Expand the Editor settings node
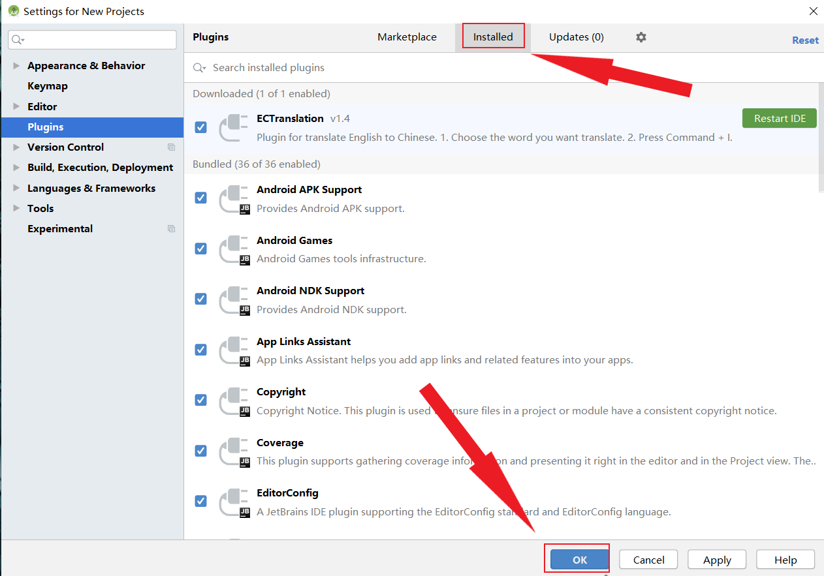 tap(16, 106)
